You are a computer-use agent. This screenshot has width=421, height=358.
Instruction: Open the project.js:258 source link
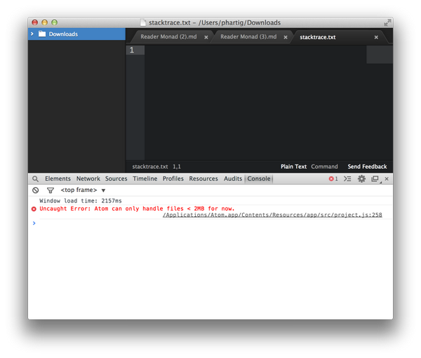(272, 215)
